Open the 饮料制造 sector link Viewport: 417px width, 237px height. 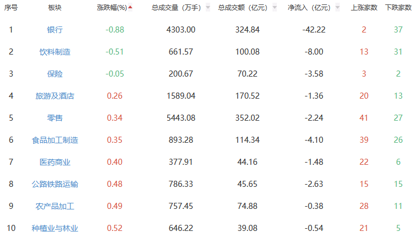pyautogui.click(x=55, y=52)
